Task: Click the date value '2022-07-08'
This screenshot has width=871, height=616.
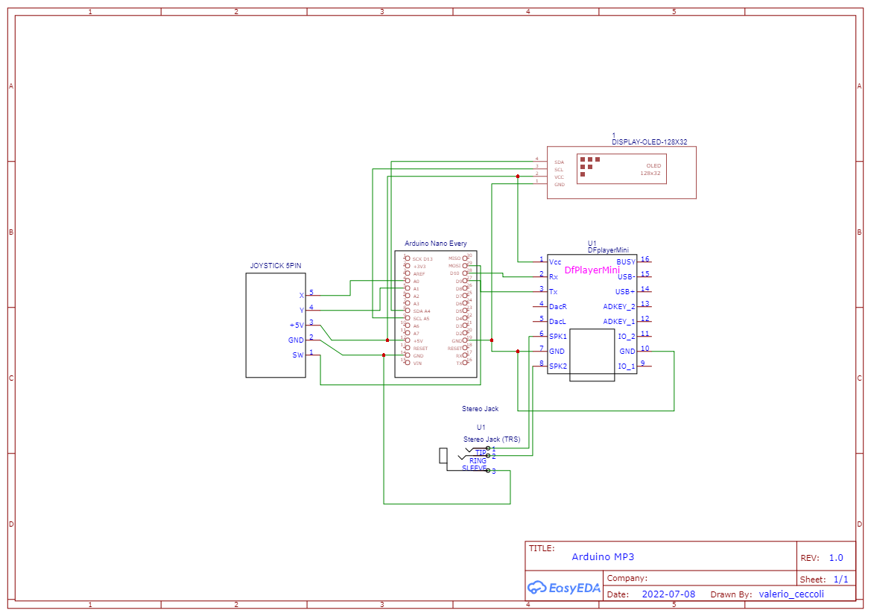Action: pos(668,594)
